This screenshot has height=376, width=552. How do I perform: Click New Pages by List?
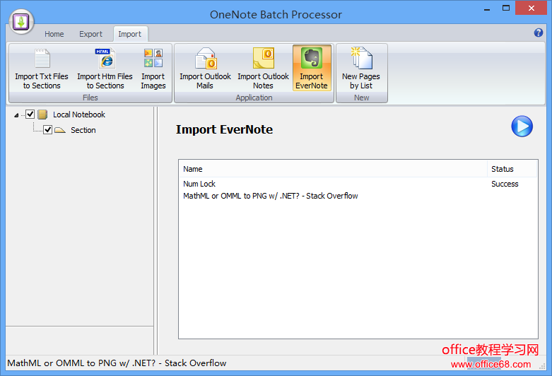[361, 69]
